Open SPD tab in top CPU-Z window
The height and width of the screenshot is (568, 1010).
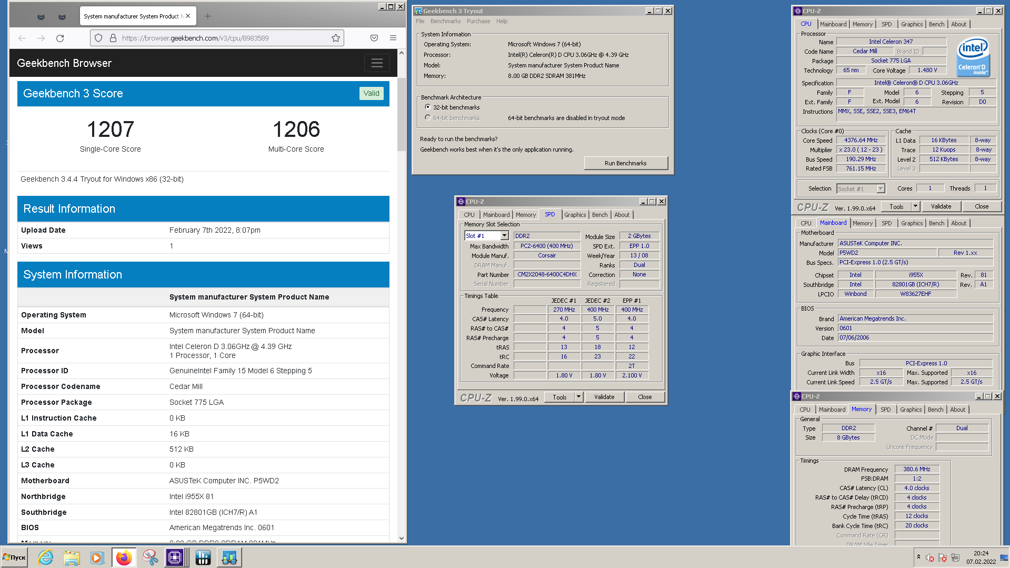(886, 24)
